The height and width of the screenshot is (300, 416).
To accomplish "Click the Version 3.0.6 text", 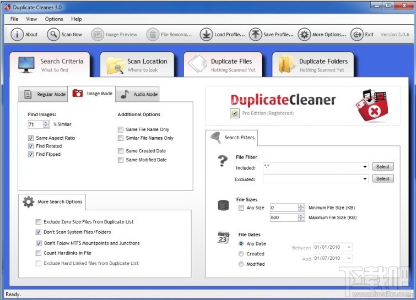I will click(x=395, y=35).
